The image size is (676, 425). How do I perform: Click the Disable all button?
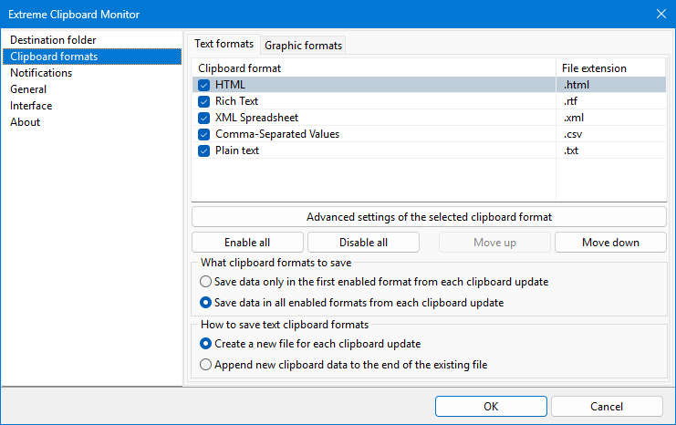tap(363, 243)
